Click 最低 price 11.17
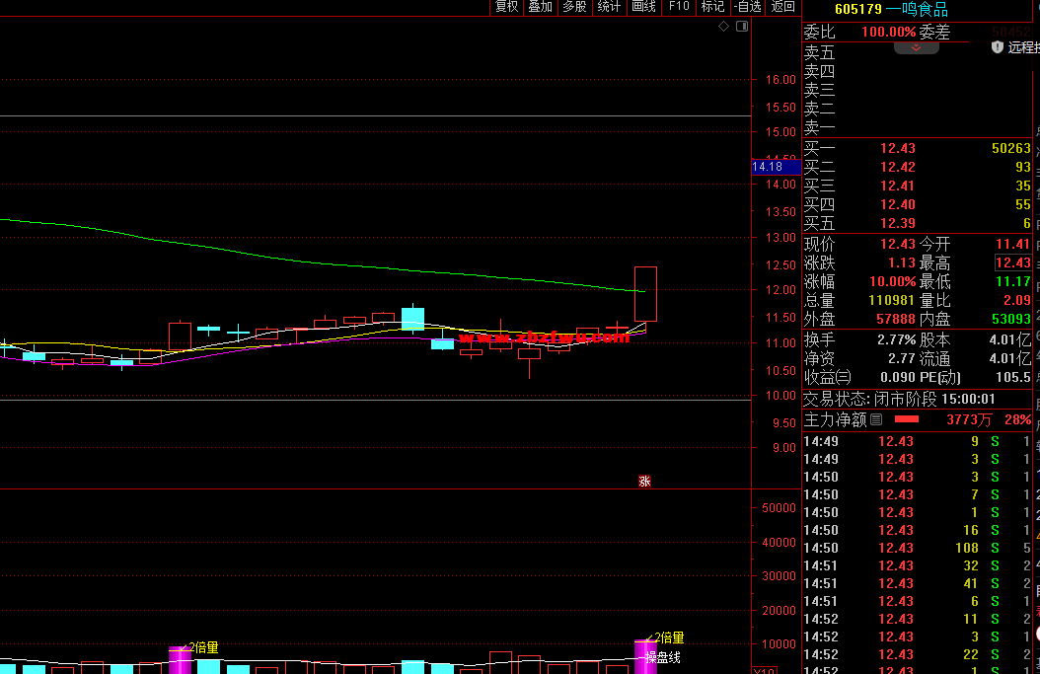This screenshot has width=1040, height=674. (x=1012, y=281)
